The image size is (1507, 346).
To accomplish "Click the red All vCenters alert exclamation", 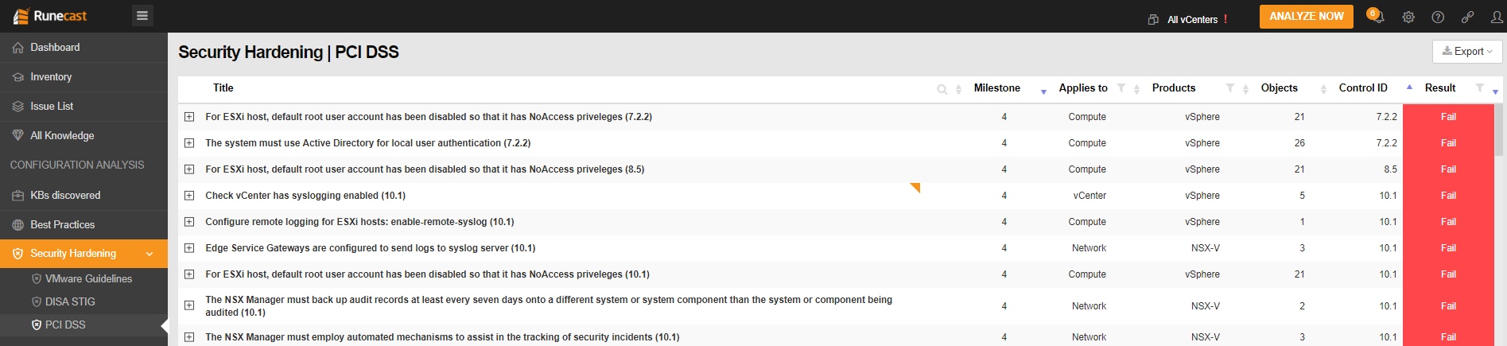I will pyautogui.click(x=1225, y=19).
